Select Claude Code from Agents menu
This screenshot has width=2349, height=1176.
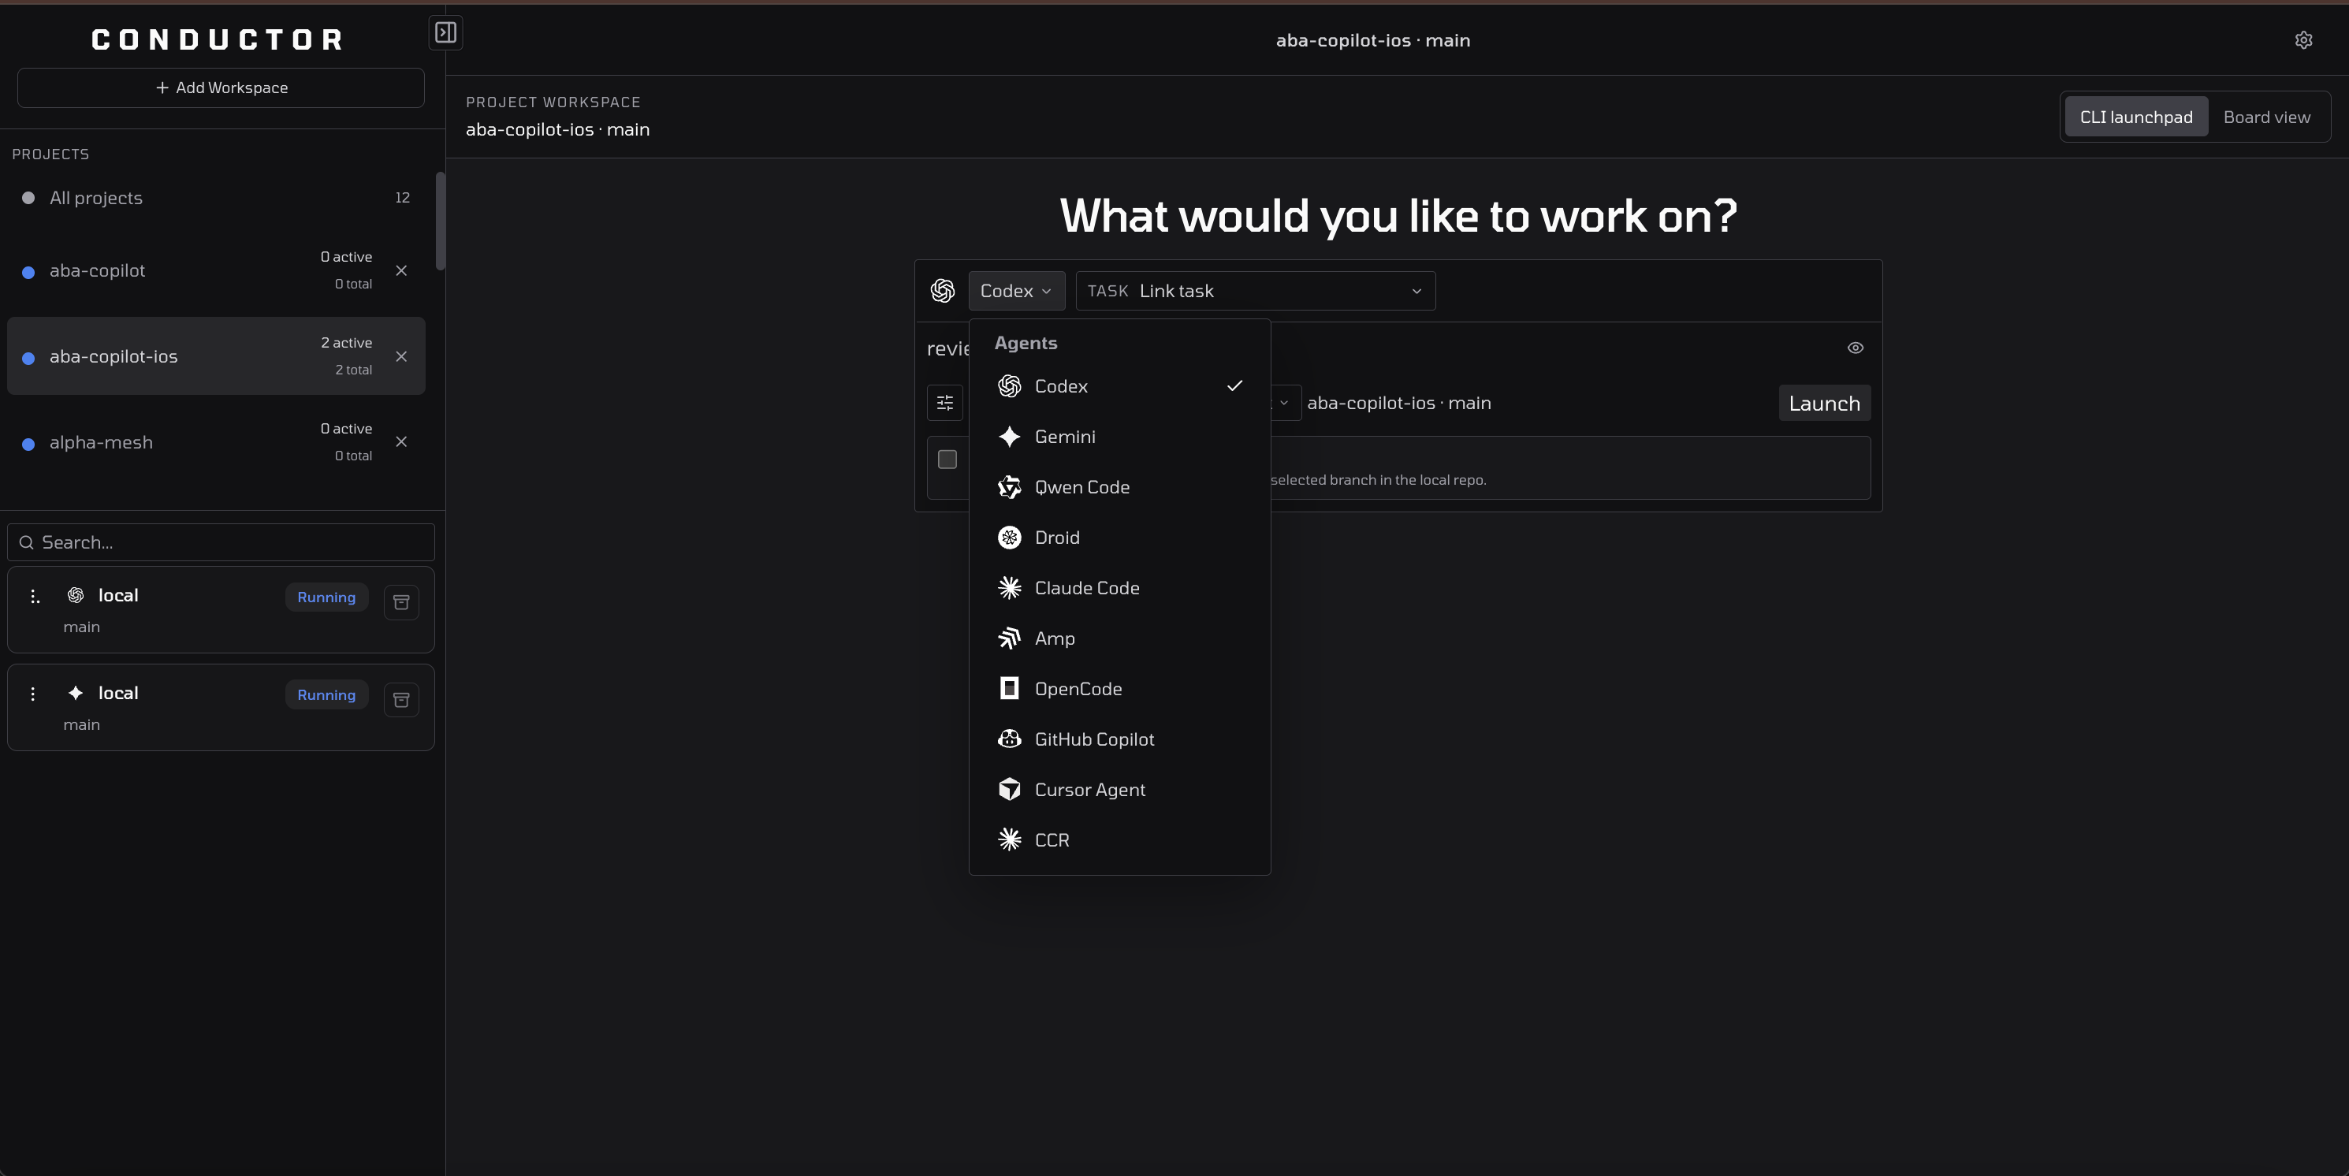1086,588
